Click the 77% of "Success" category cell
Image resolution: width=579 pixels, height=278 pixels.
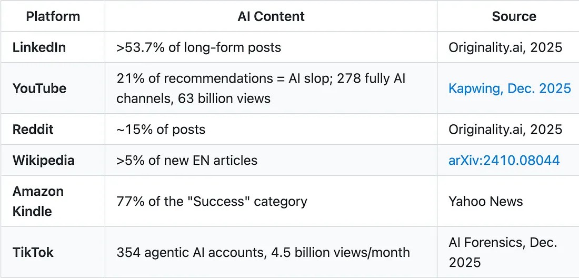[x=212, y=201]
